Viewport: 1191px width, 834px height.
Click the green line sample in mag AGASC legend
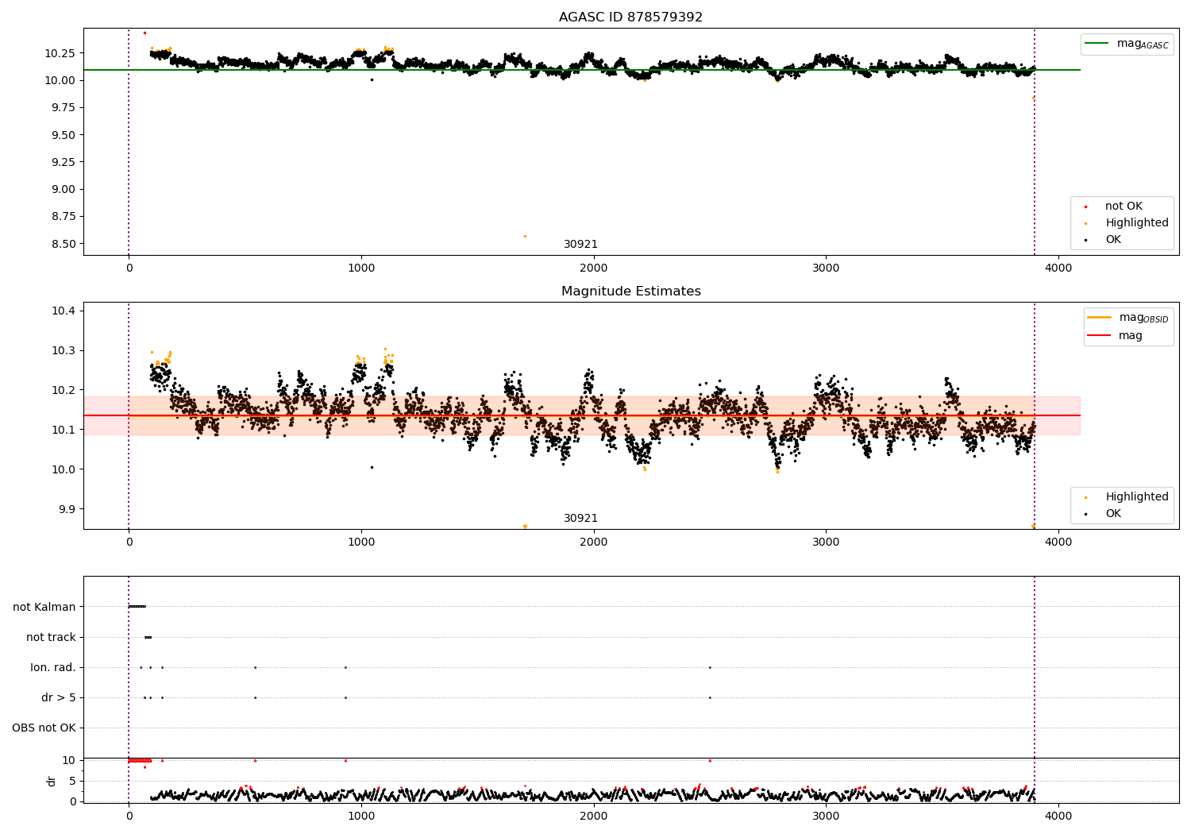tap(1097, 44)
